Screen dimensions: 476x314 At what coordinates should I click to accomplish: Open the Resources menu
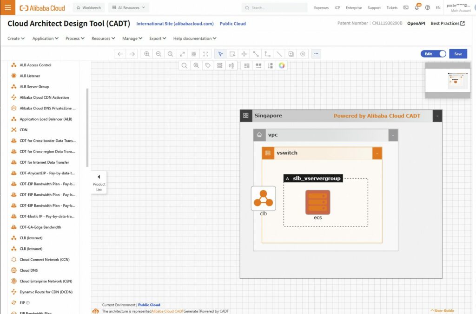coord(103,38)
